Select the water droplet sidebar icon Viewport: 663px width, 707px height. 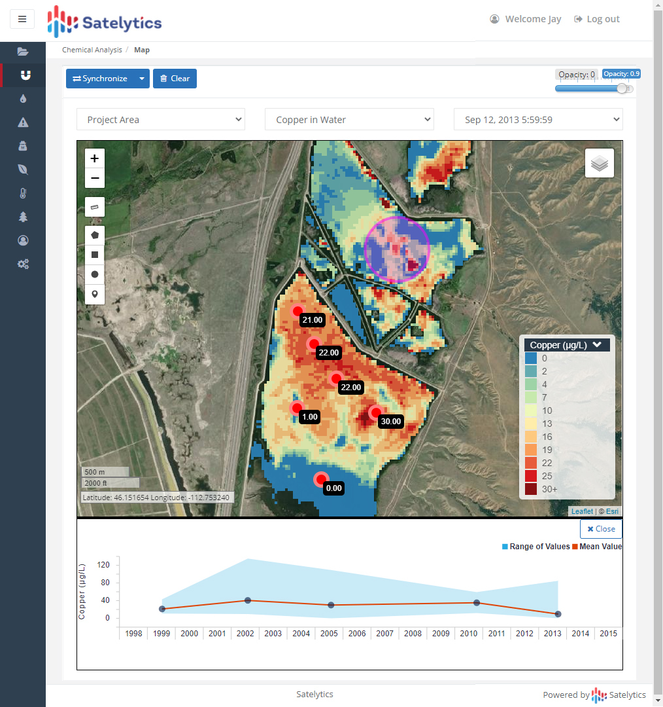(x=23, y=98)
